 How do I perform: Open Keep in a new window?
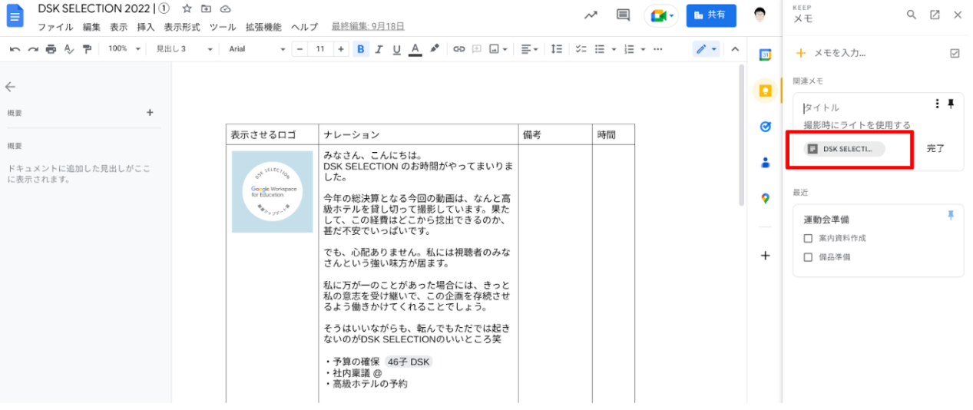click(935, 15)
